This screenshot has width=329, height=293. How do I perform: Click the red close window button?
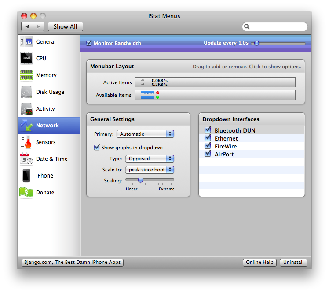pyautogui.click(x=24, y=16)
